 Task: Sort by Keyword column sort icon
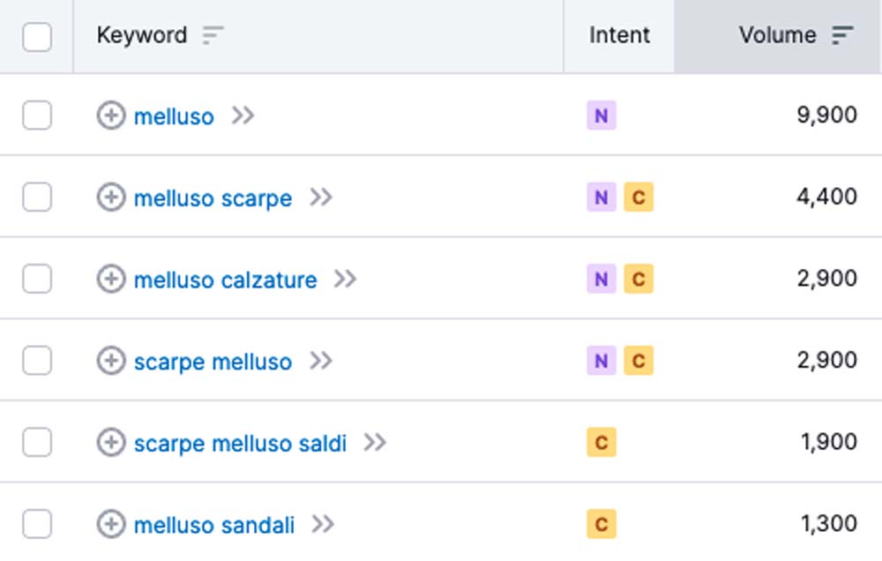pos(213,35)
